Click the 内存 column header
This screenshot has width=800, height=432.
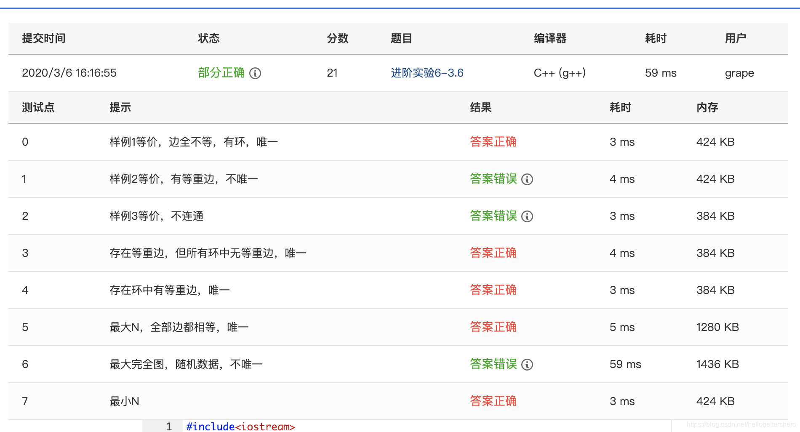click(707, 107)
